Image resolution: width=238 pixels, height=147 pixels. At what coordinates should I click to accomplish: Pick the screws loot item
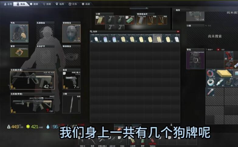pyautogui.click(x=229, y=82)
